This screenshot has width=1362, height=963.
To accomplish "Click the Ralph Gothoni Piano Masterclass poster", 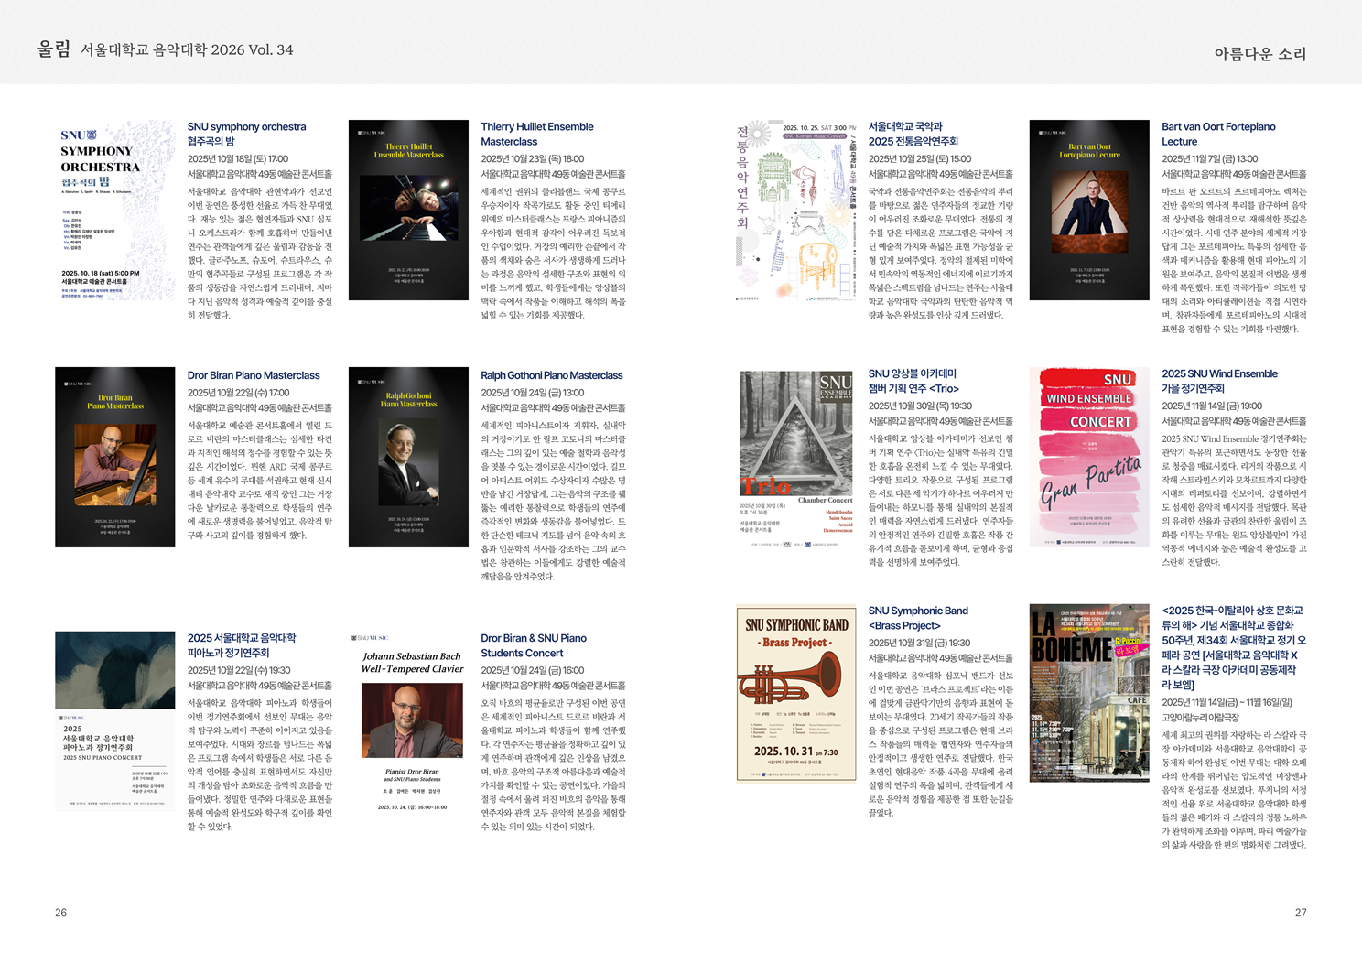I will [x=408, y=457].
